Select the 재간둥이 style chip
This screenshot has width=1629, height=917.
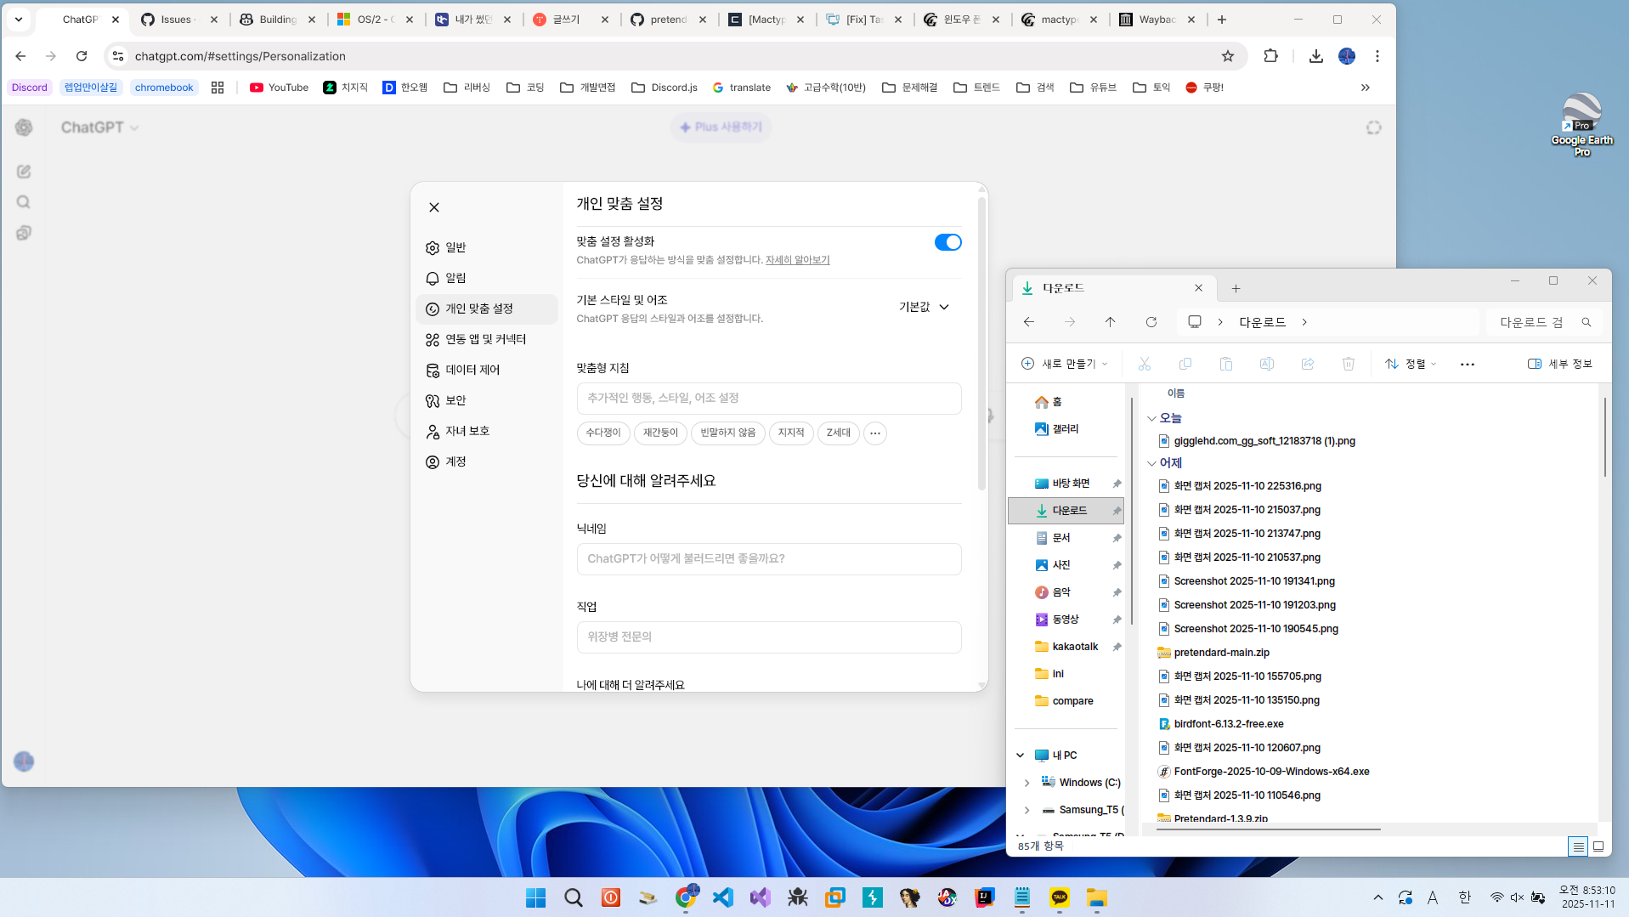(x=659, y=433)
